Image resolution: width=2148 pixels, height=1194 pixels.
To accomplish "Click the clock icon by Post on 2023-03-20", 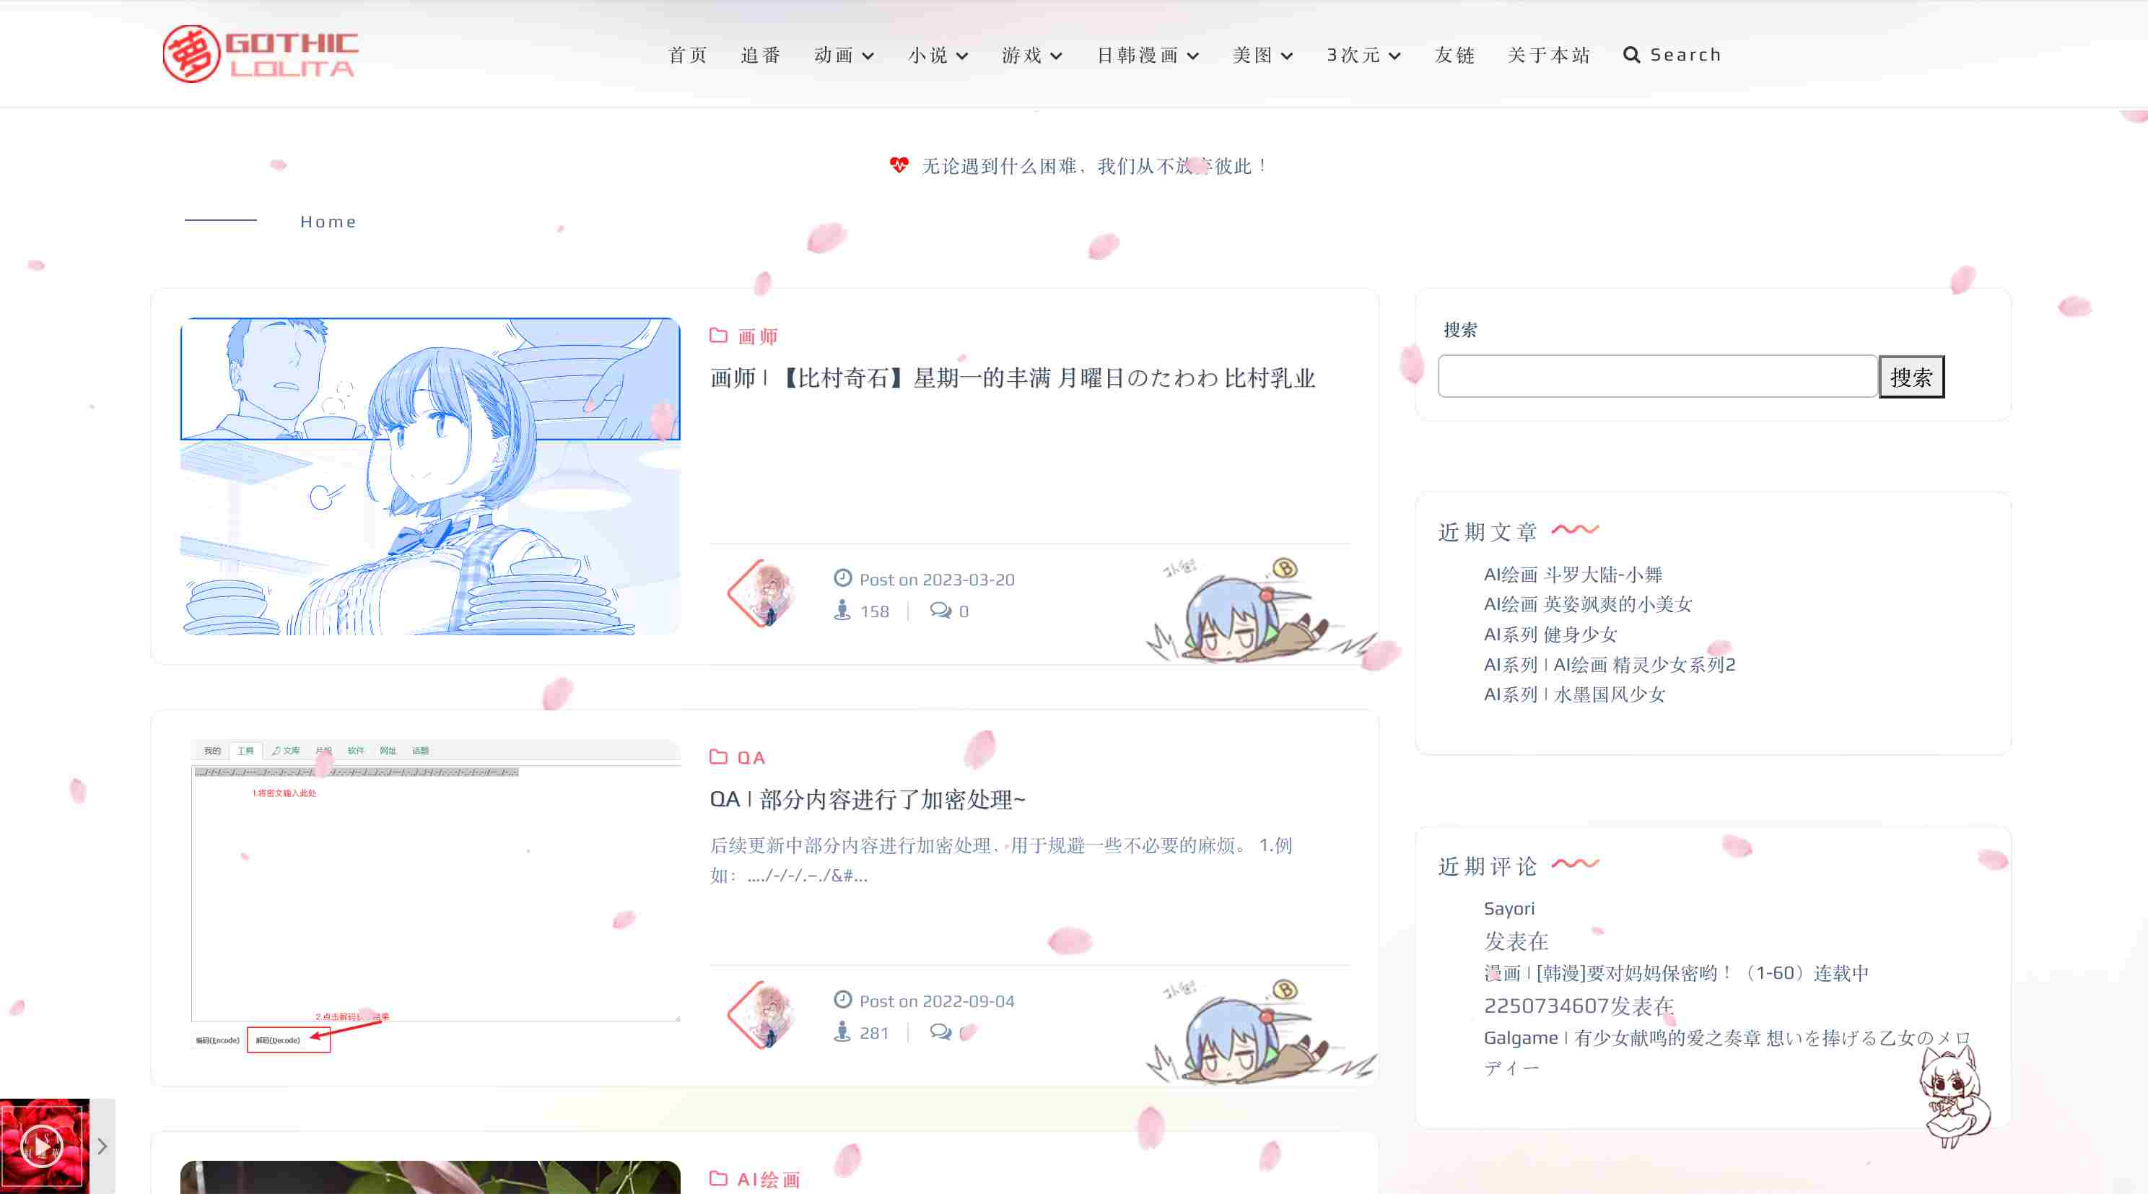I will [843, 578].
